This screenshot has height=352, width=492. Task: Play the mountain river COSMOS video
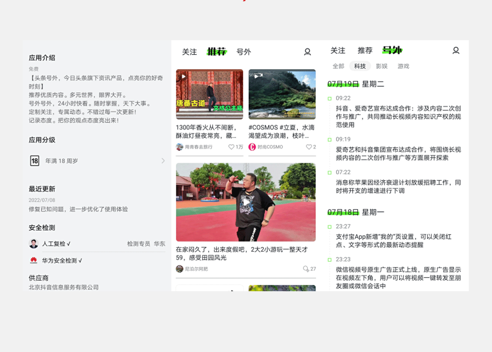point(257,76)
